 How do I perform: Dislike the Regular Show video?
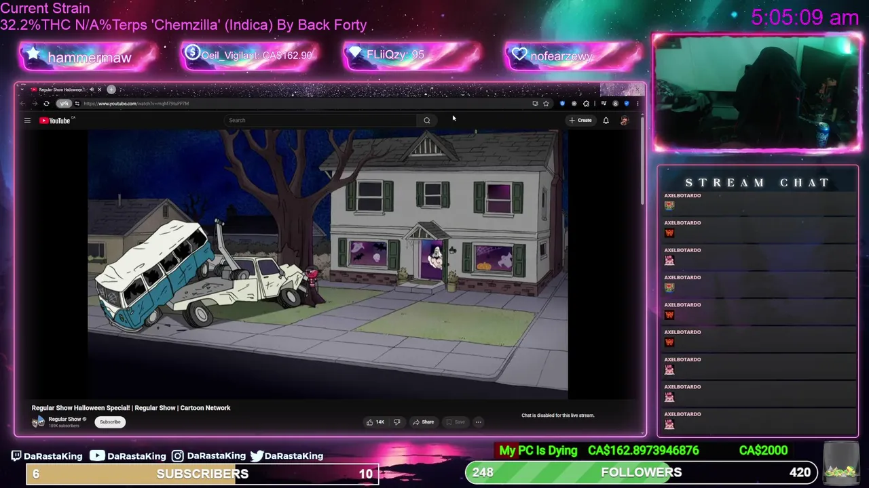click(x=396, y=422)
